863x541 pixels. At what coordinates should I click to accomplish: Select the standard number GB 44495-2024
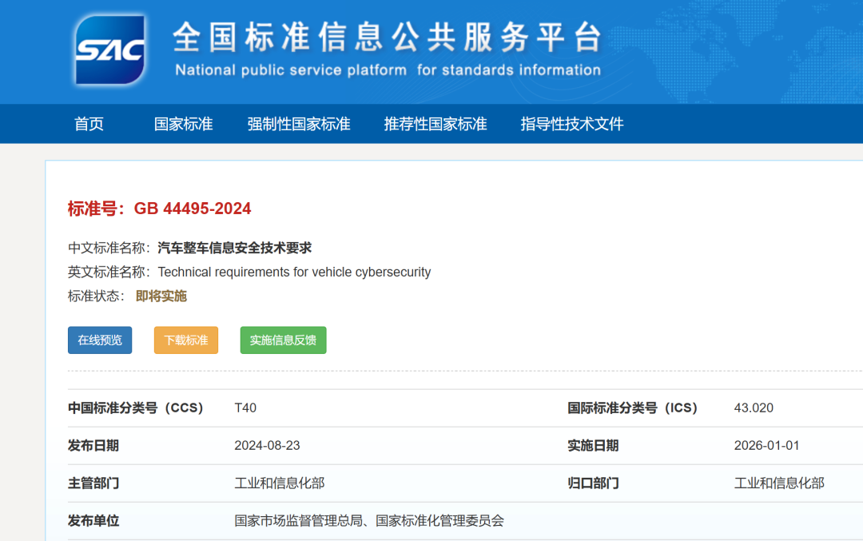click(x=193, y=209)
